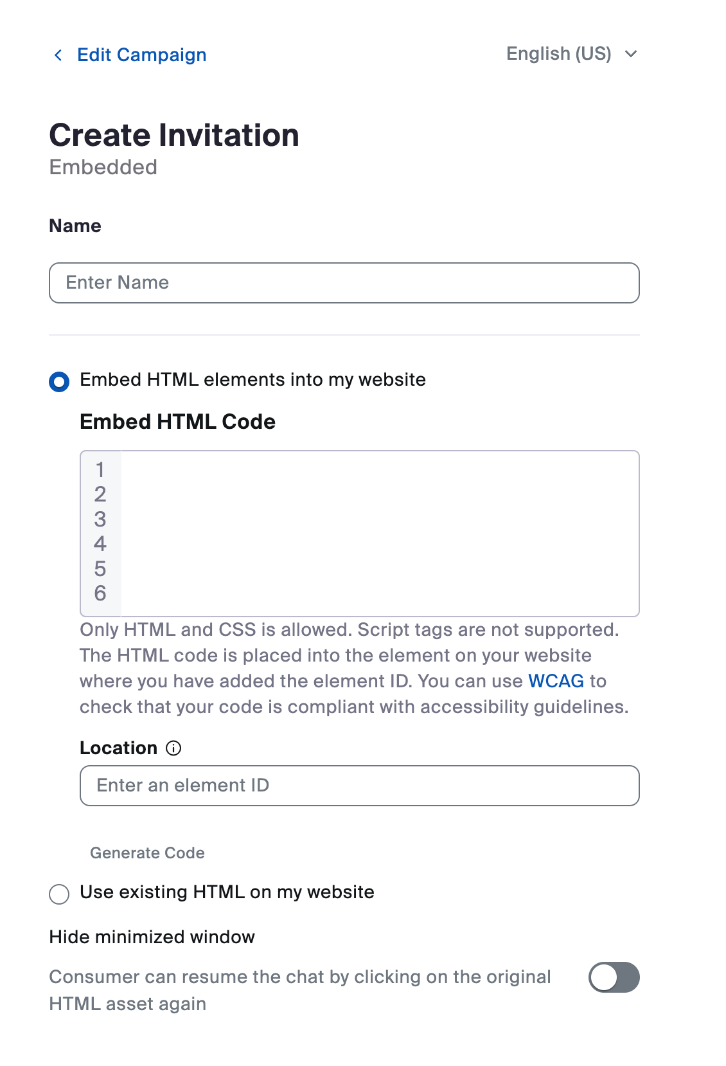Open the WCAG accessibility guidelines link
The width and height of the screenshot is (726, 1066).
(556, 681)
